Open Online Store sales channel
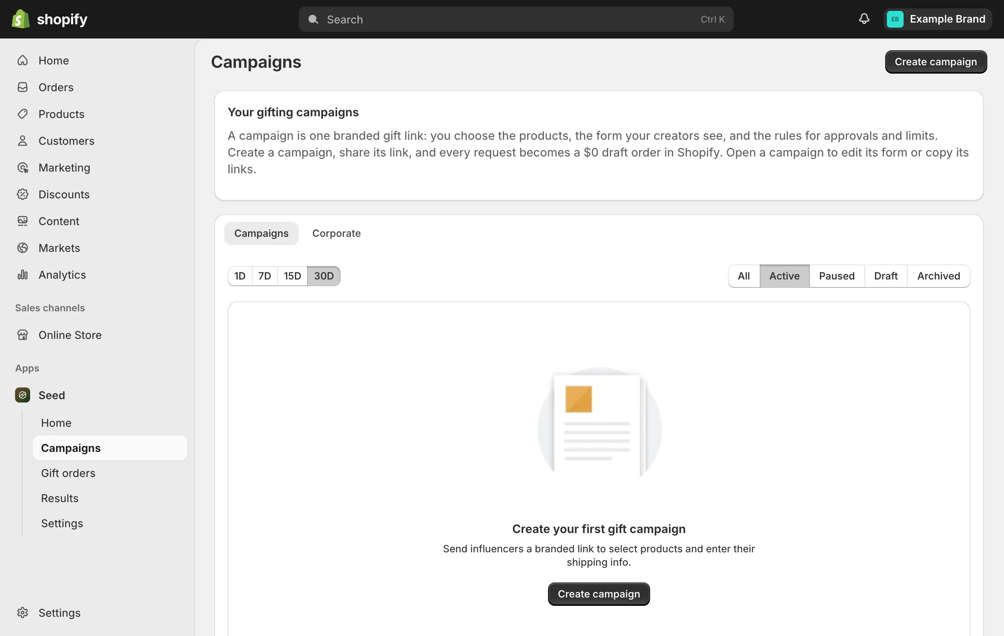This screenshot has height=636, width=1004. [x=70, y=335]
